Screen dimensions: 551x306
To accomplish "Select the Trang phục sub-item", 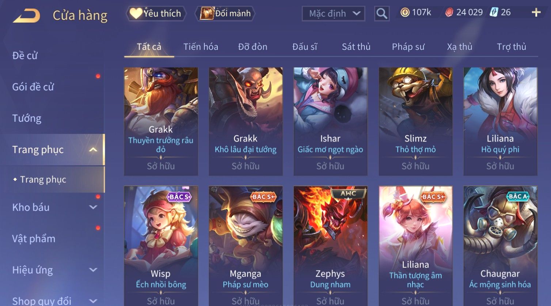I will tap(43, 180).
